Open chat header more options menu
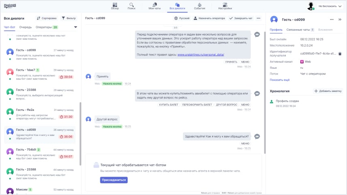This screenshot has height=195, width=347. point(259,18)
